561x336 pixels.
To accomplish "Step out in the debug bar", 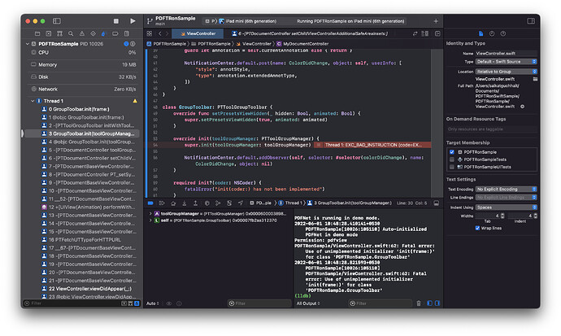I will point(195,203).
